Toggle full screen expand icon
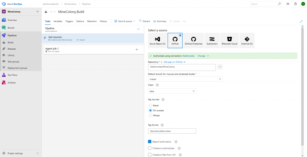Image resolution: width=307 pixels, height=157 pixels. click(x=301, y=21)
